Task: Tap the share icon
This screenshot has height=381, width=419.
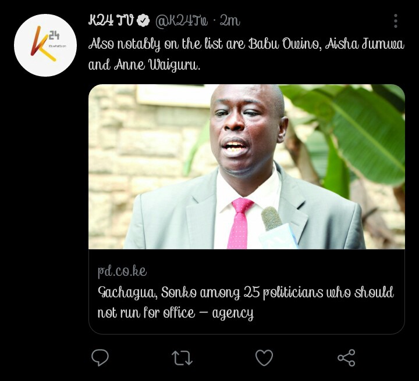Action: (x=346, y=358)
